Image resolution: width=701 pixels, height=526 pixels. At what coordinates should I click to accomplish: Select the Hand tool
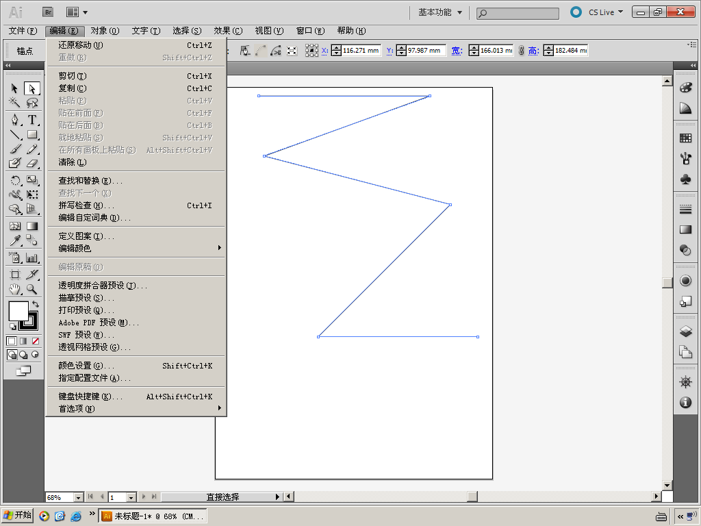[x=14, y=290]
